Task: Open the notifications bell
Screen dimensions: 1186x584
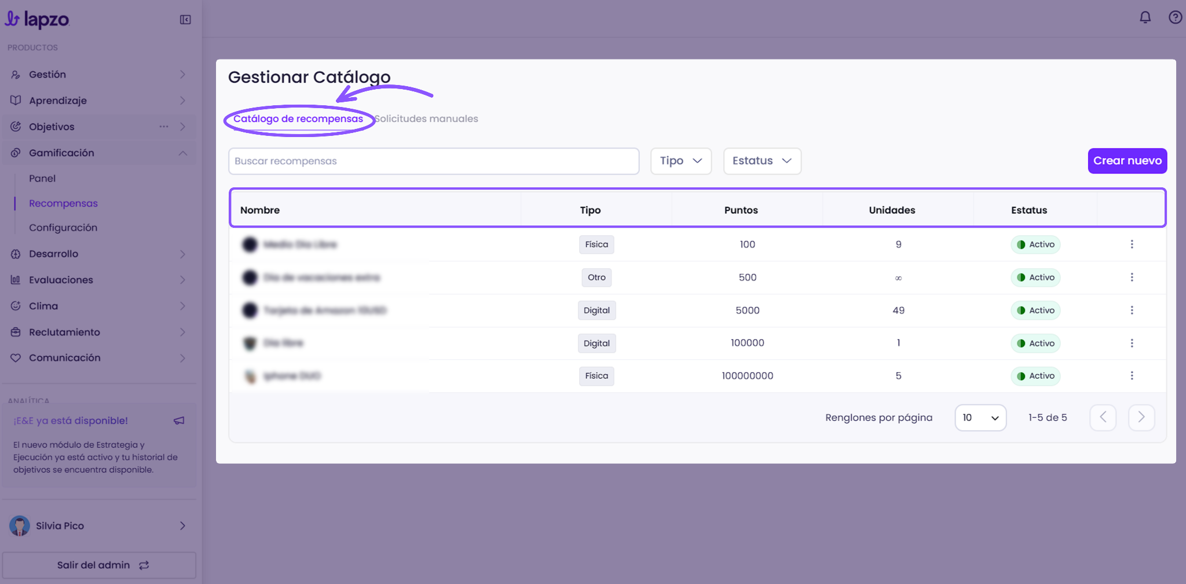Action: pyautogui.click(x=1145, y=17)
